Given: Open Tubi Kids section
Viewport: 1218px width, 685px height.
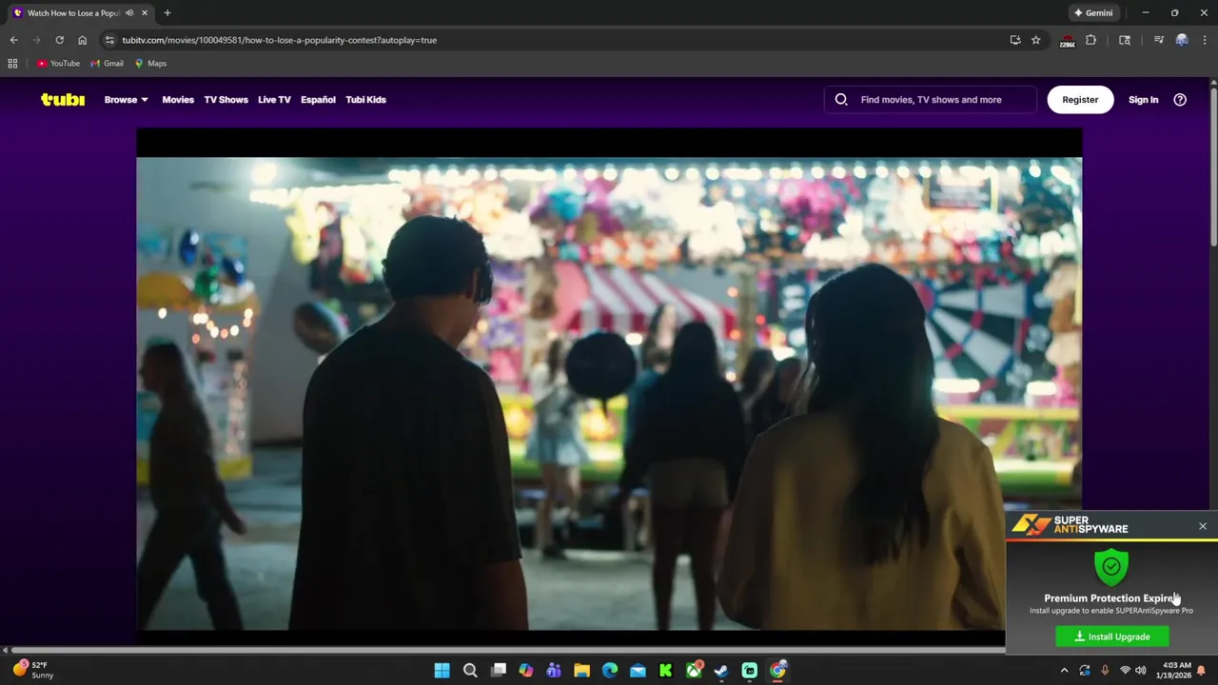Looking at the screenshot, I should tap(365, 99).
